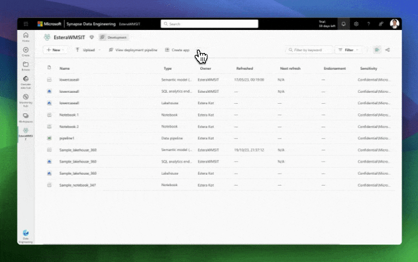
Task: Open the Filter dropdown
Action: click(348, 50)
